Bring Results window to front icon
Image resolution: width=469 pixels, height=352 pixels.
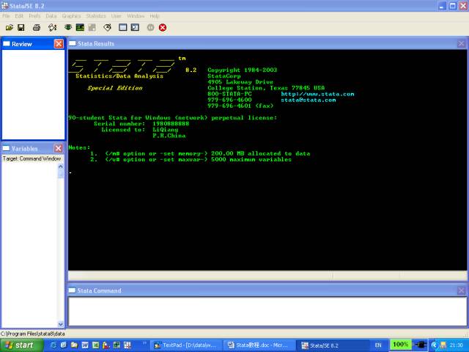click(x=80, y=28)
